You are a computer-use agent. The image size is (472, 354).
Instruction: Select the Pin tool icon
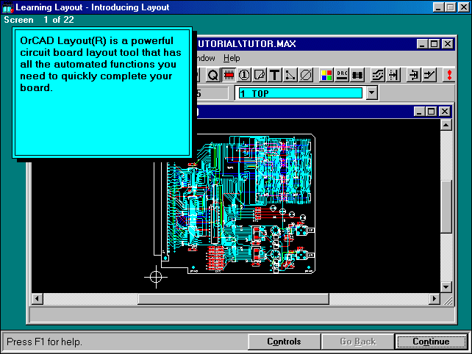click(243, 75)
